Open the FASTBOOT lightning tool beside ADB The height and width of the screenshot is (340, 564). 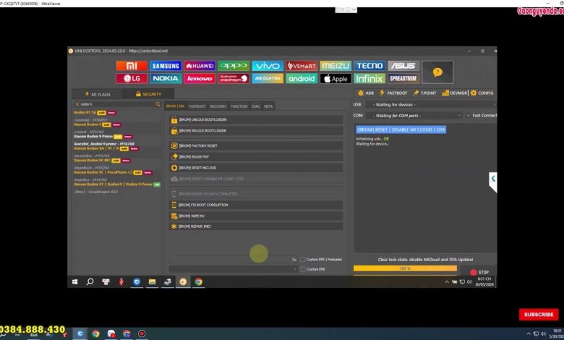pyautogui.click(x=393, y=93)
